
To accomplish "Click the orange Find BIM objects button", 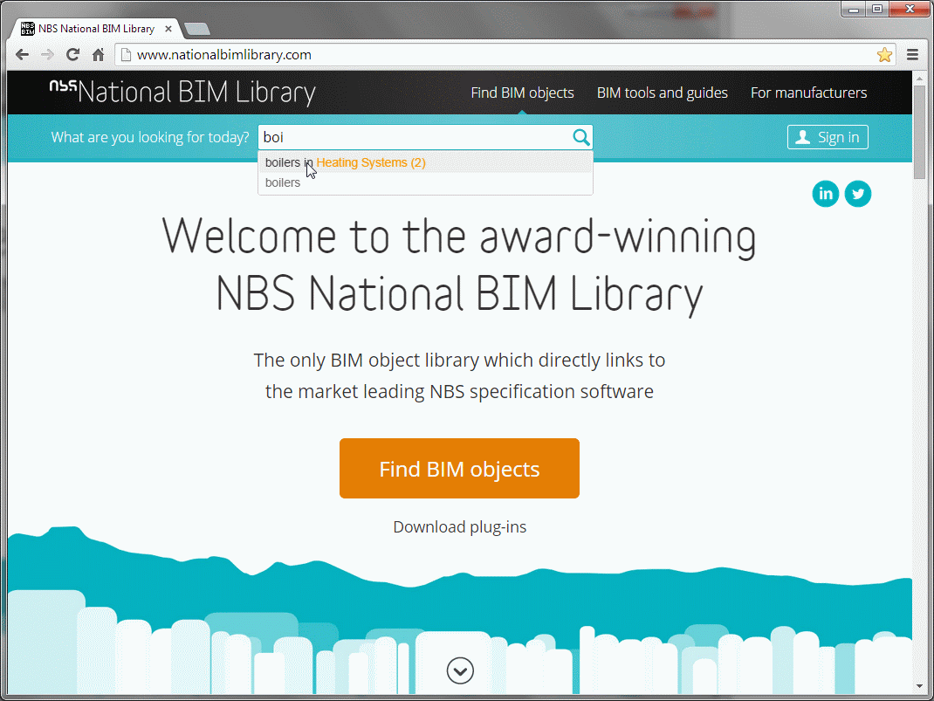I will click(x=459, y=468).
